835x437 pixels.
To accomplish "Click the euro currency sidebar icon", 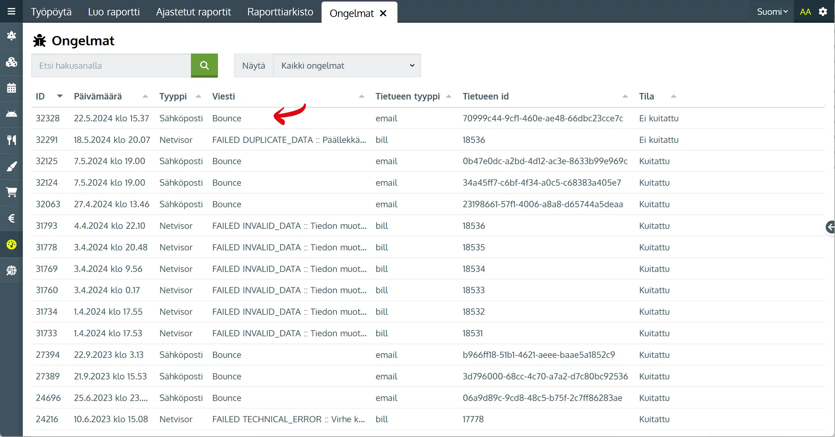I will (11, 218).
